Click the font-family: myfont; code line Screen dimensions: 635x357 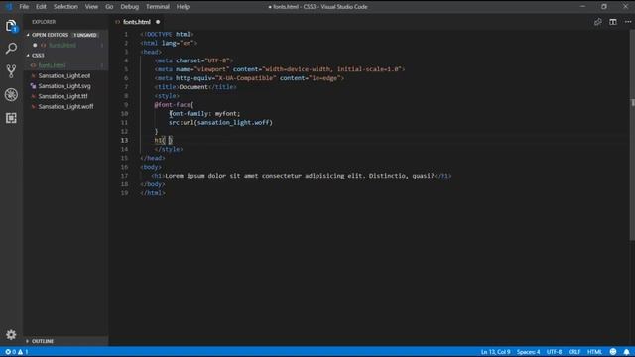[x=204, y=114]
